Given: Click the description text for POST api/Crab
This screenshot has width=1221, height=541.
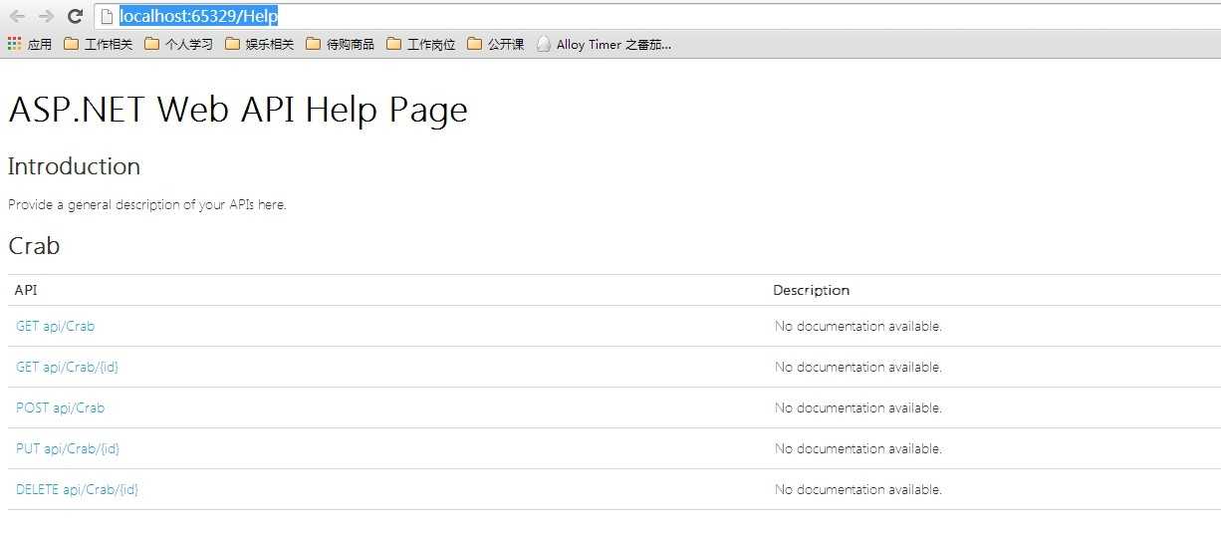Looking at the screenshot, I should pyautogui.click(x=858, y=407).
